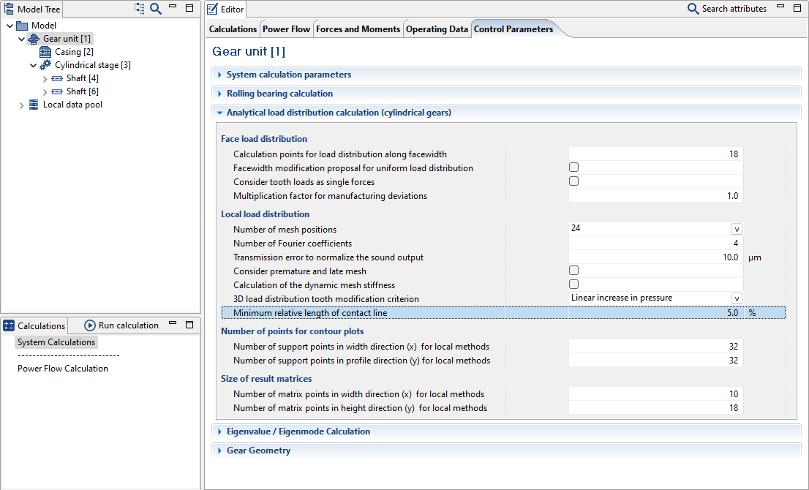Open the Number of mesh positions dropdown
The image size is (809, 490).
(737, 229)
